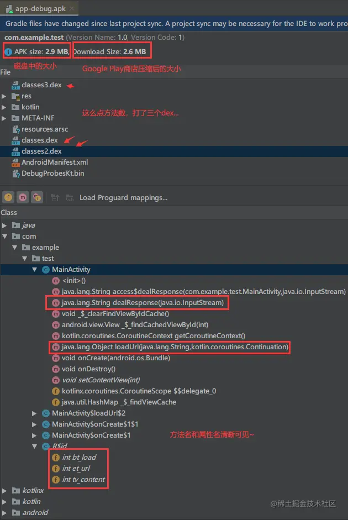Expand MainActivity$onCreate$1$1 class
348x520 pixels.
pyautogui.click(x=34, y=424)
